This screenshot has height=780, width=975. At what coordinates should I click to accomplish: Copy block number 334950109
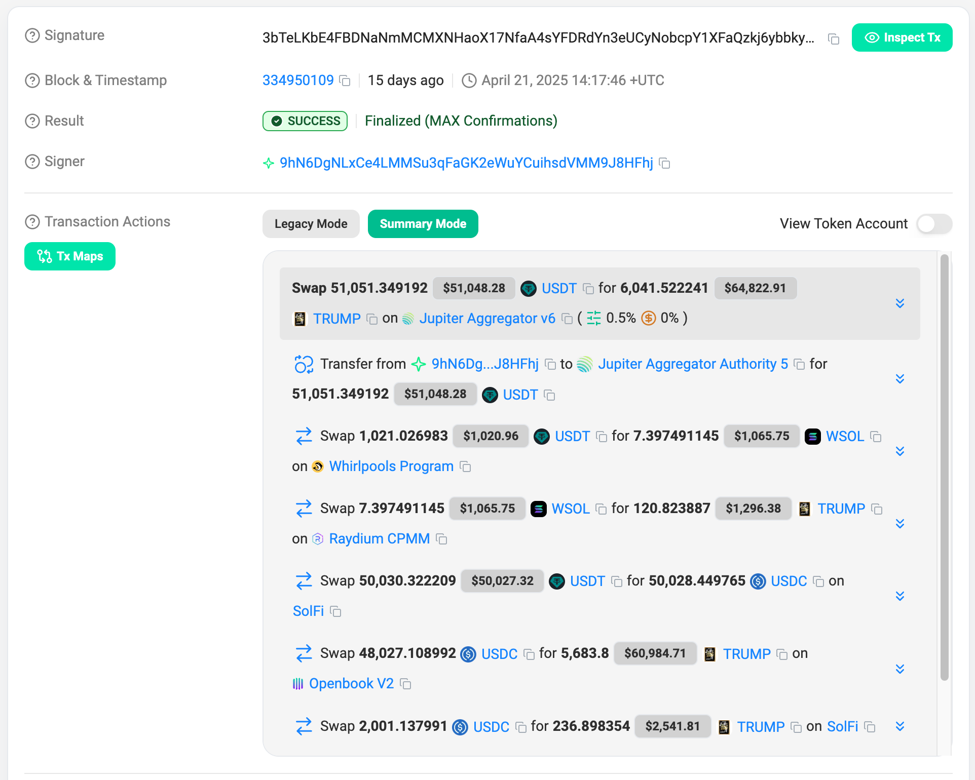click(345, 81)
